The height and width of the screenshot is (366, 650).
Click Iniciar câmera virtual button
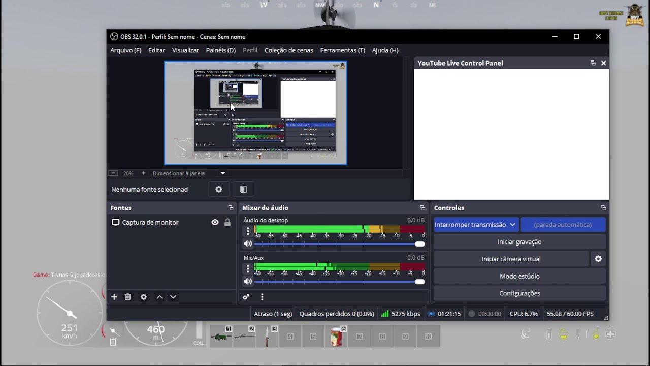[511, 259]
